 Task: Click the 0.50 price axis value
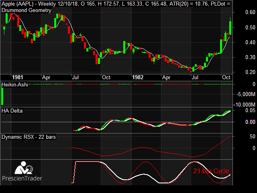pyautogui.click(x=250, y=27)
